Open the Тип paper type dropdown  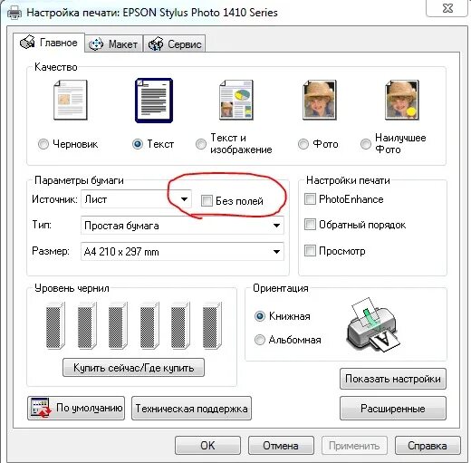coord(182,226)
